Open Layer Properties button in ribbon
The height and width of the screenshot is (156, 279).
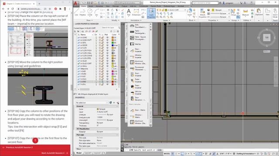[151, 13]
